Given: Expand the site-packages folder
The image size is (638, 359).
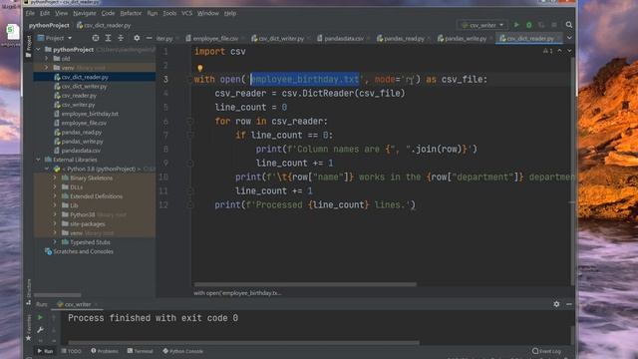Looking at the screenshot, I should 55,223.
